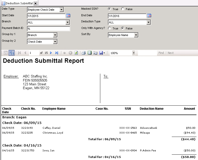Image resolution: width=198 pixels, height=160 pixels.
Task: Set Only With Agency to False
Action: pyautogui.click(x=122, y=28)
